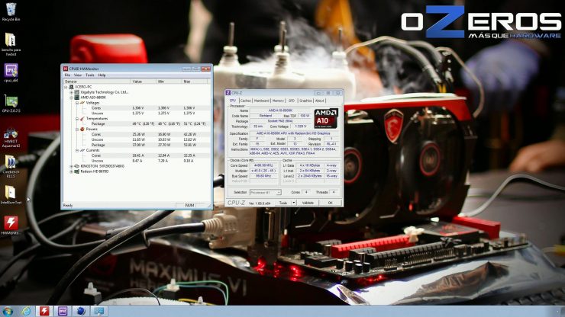Screen dimensions: 565x317
Task: Open the Recycle Bin desktop icon
Action: coord(11,10)
